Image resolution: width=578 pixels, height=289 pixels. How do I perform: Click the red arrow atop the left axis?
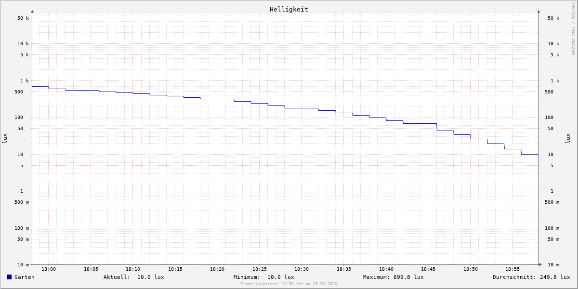click(x=32, y=11)
